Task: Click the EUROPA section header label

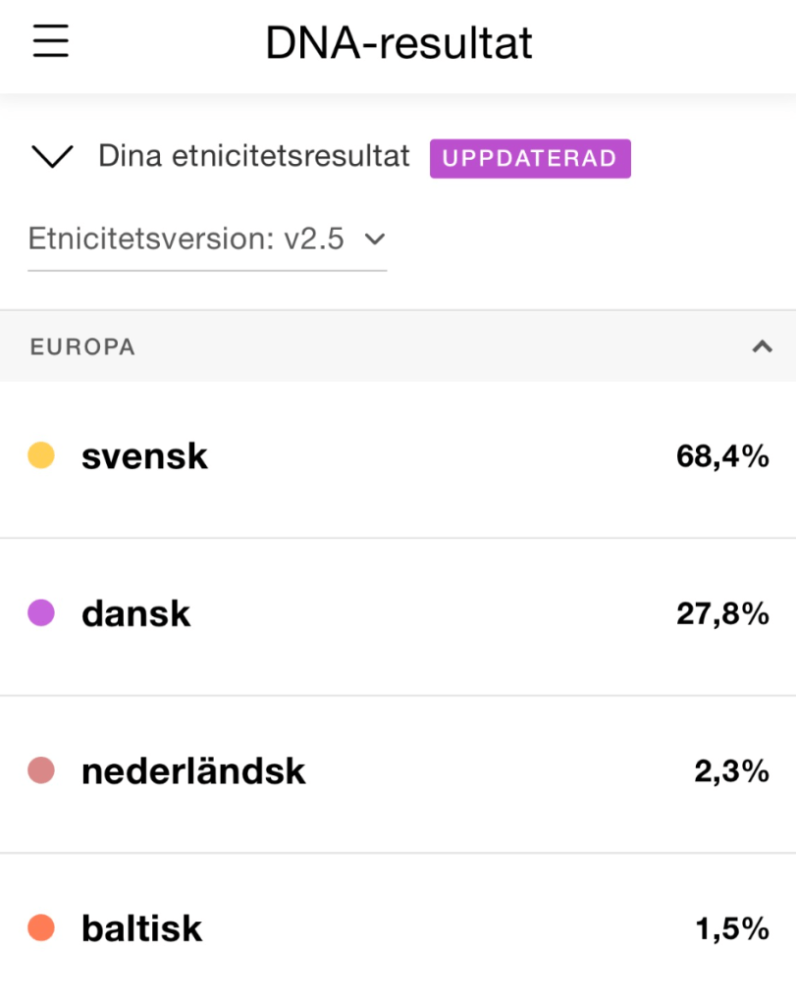Action: point(82,347)
